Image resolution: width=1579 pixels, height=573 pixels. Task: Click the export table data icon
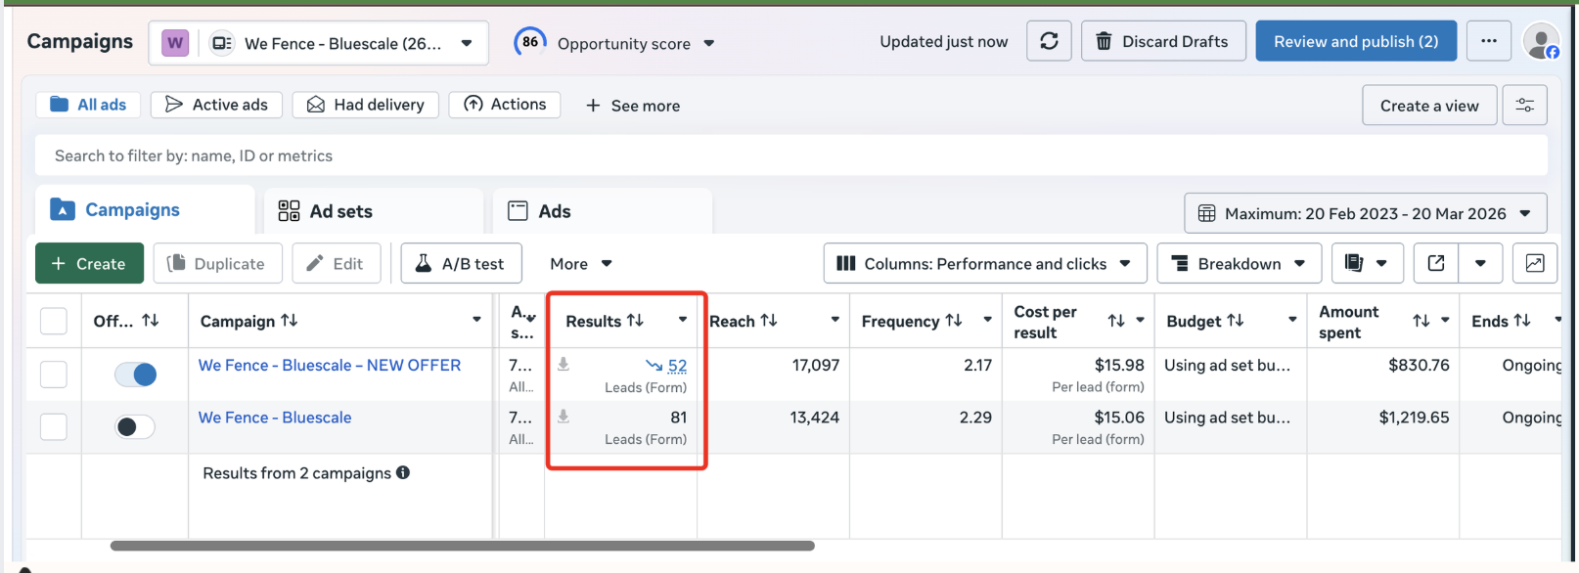tap(1436, 263)
